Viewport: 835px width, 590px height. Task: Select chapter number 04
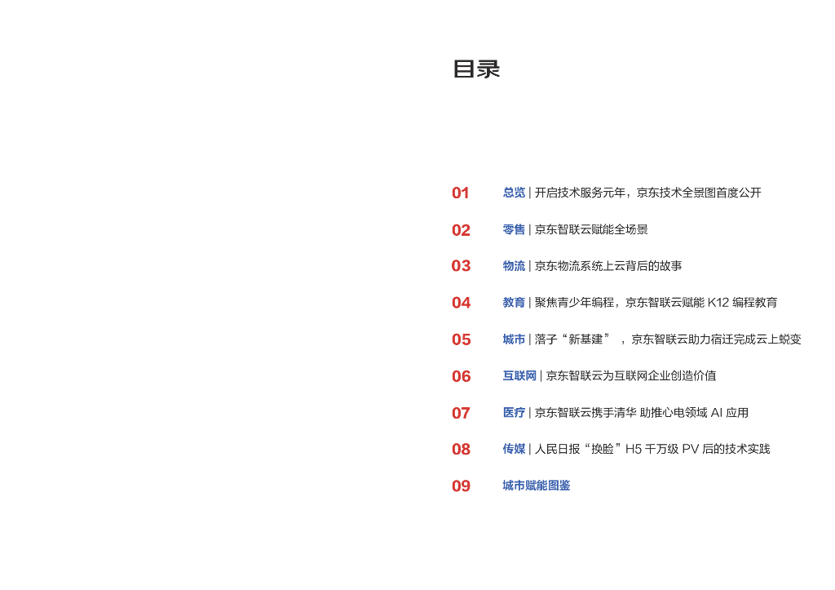point(462,303)
